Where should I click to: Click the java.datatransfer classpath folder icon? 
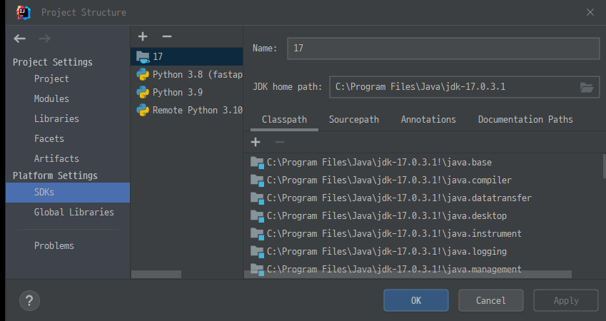coord(257,198)
